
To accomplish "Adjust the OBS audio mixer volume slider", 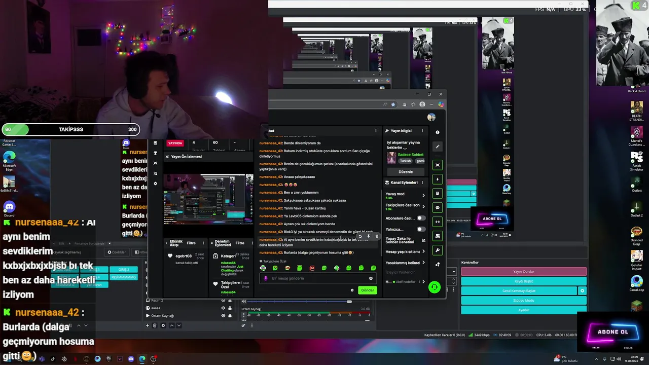I will click(x=349, y=302).
